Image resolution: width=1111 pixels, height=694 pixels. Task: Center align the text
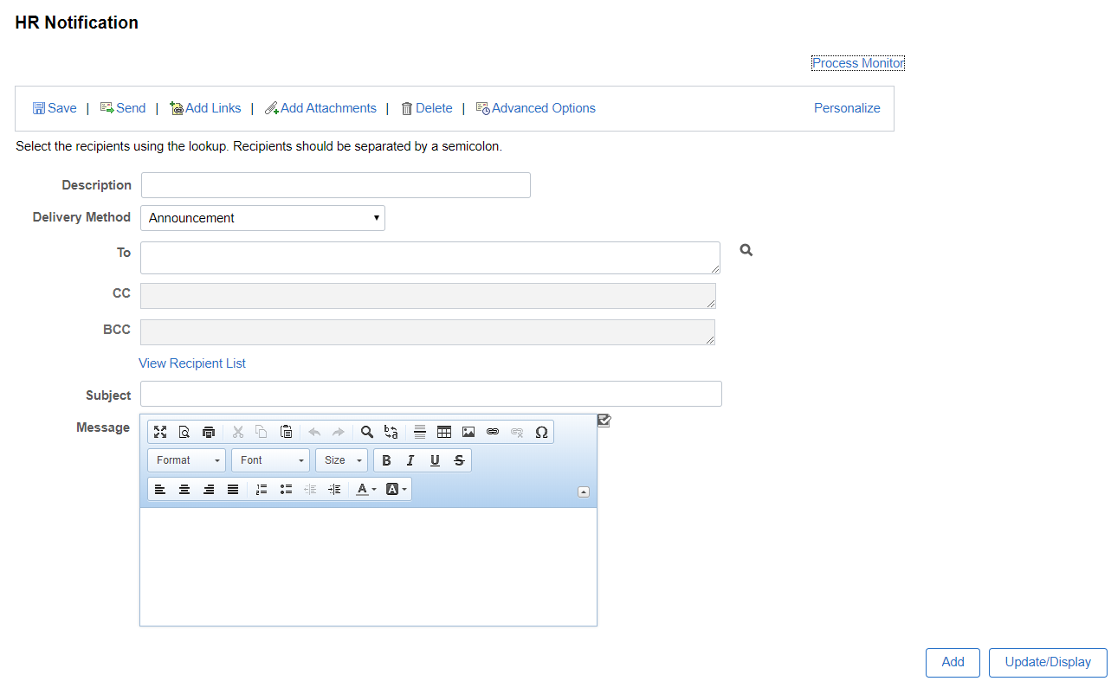coord(184,490)
